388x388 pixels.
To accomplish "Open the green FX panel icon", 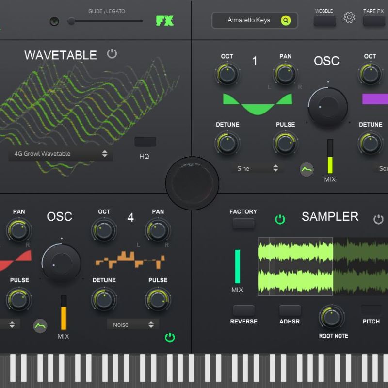I will tap(164, 21).
